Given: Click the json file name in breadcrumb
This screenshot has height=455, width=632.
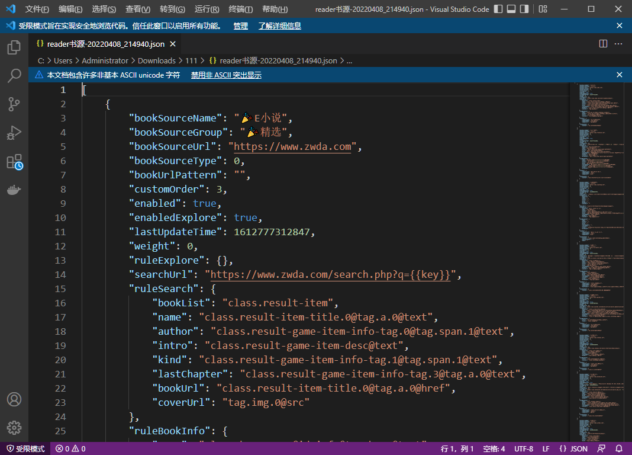Looking at the screenshot, I should tap(278, 60).
